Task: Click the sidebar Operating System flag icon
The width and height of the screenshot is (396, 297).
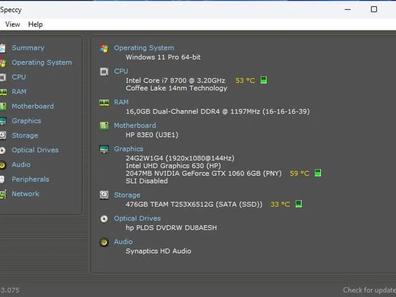Action: (x=3, y=63)
